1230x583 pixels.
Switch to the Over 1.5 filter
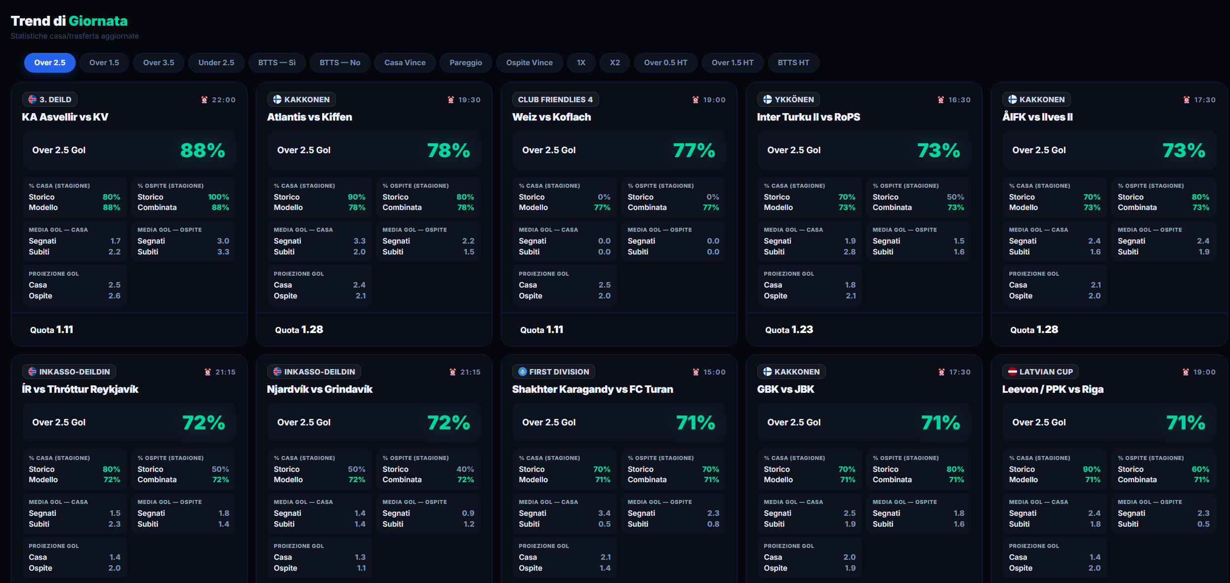(104, 63)
